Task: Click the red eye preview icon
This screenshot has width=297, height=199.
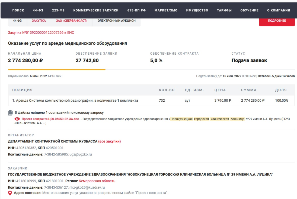Action: [x=17, y=119]
